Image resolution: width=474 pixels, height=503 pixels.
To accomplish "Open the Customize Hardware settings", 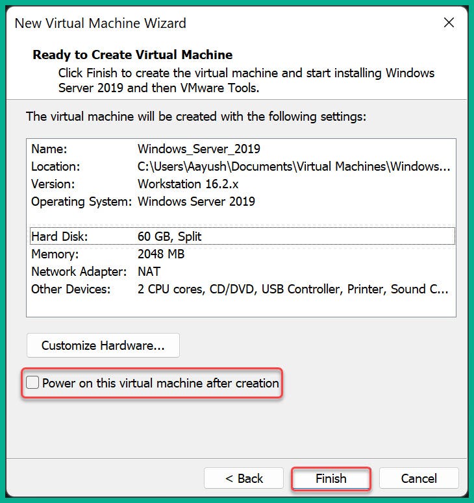I will tap(103, 345).
